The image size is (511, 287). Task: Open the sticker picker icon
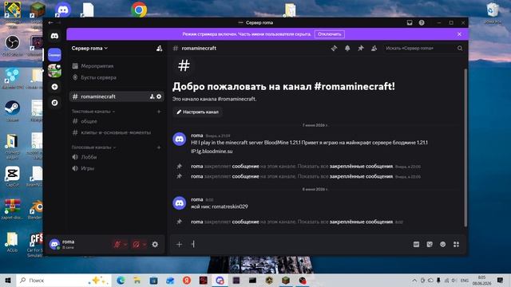tap(430, 245)
